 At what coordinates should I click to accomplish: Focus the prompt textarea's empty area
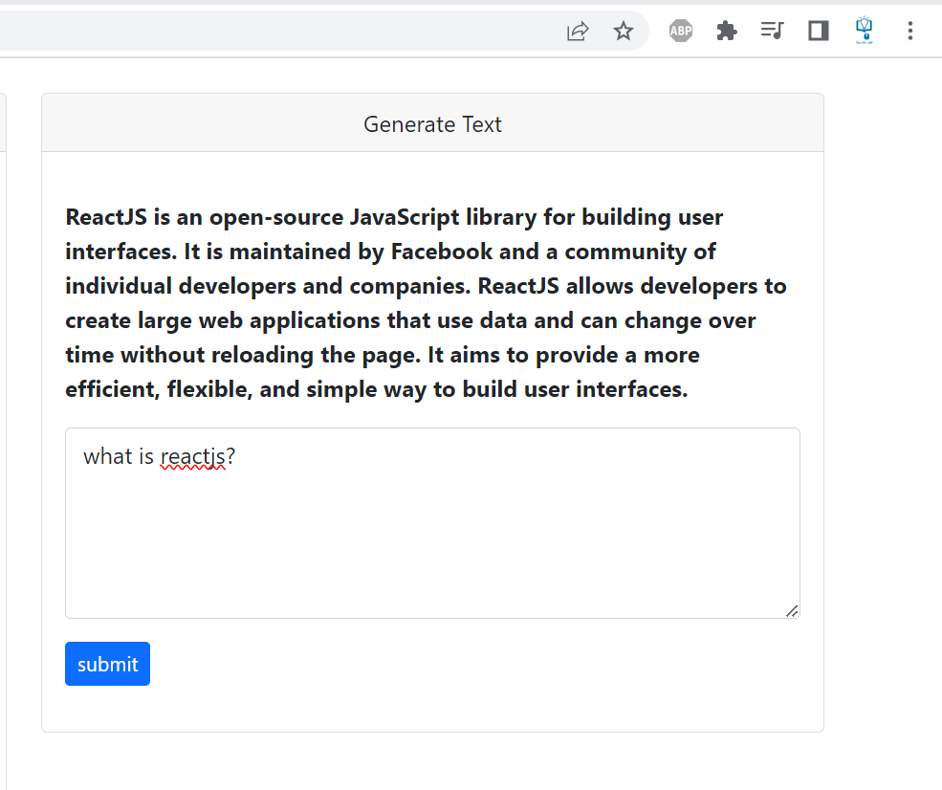click(x=432, y=540)
